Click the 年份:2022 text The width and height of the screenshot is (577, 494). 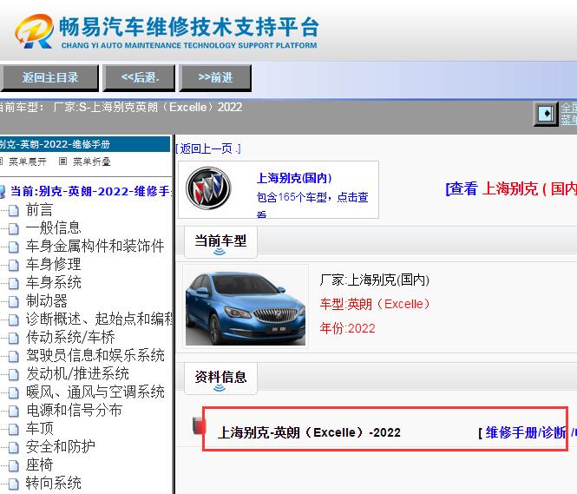point(347,328)
